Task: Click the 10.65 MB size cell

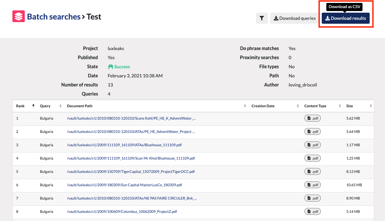Action: 354,185
